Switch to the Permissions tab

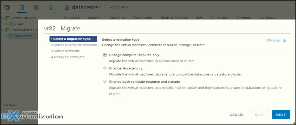tap(143, 18)
